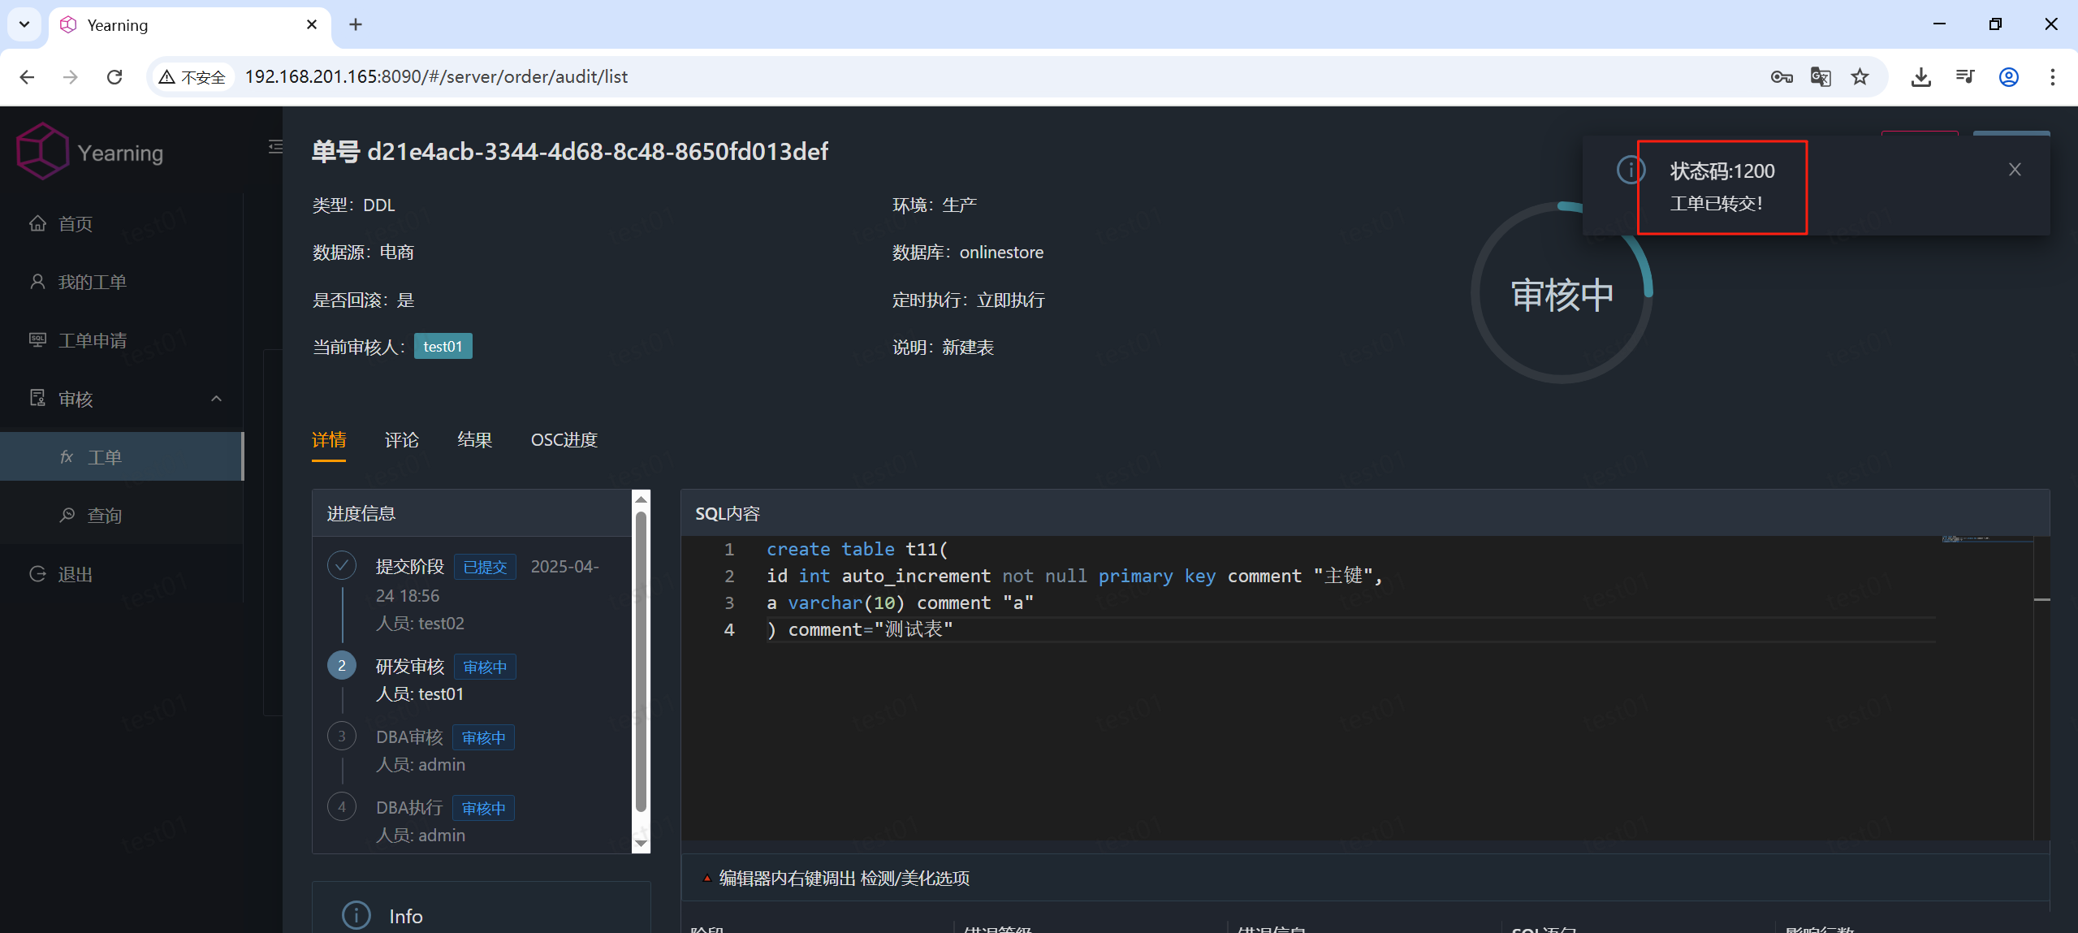Screen dimensions: 2078x933
Task: Select the 我的工单 sidebar item
Action: point(92,282)
